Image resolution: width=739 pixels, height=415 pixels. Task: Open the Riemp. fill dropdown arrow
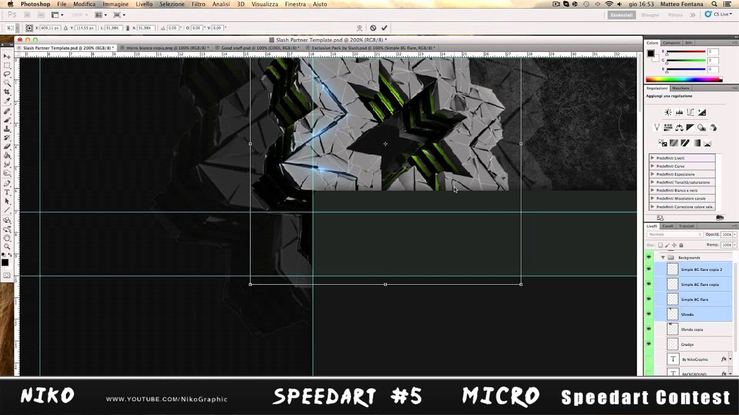[735, 245]
